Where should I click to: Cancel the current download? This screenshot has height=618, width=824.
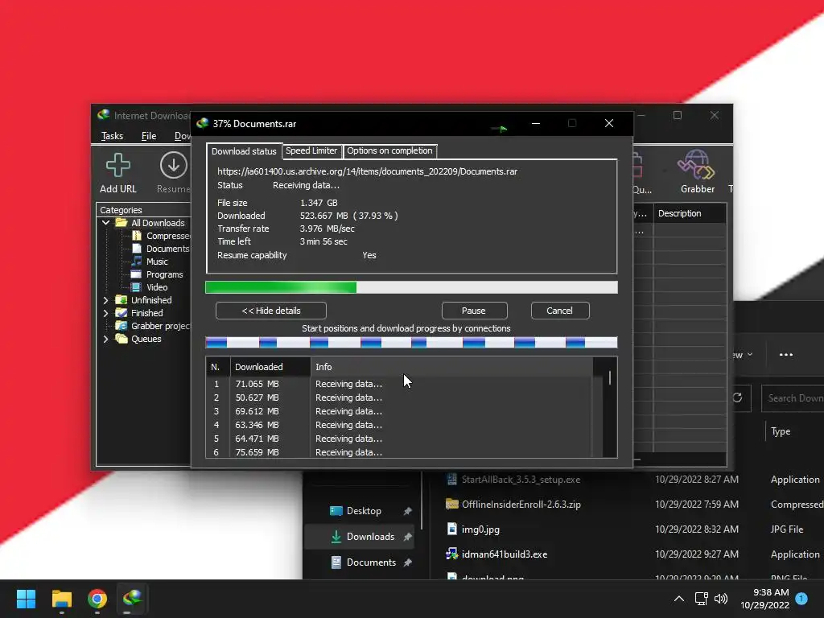coord(560,311)
